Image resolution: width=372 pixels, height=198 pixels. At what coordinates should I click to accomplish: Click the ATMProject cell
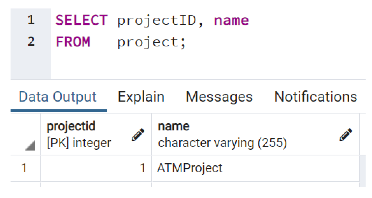coord(190,168)
